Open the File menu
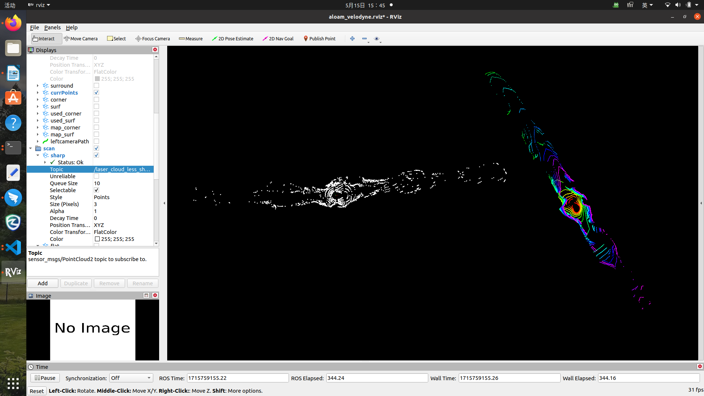704x396 pixels. click(34, 27)
